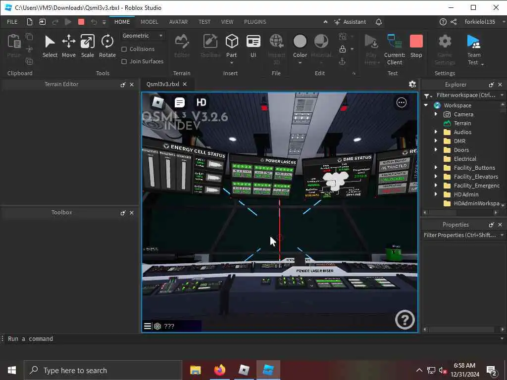Stop the running test

click(x=416, y=47)
